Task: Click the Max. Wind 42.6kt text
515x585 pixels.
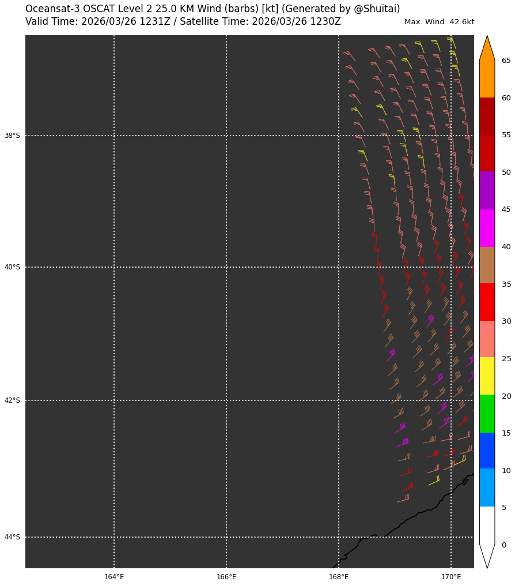Action: tap(439, 22)
